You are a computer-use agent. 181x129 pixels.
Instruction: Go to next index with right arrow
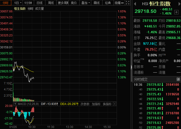tap(180, 4)
